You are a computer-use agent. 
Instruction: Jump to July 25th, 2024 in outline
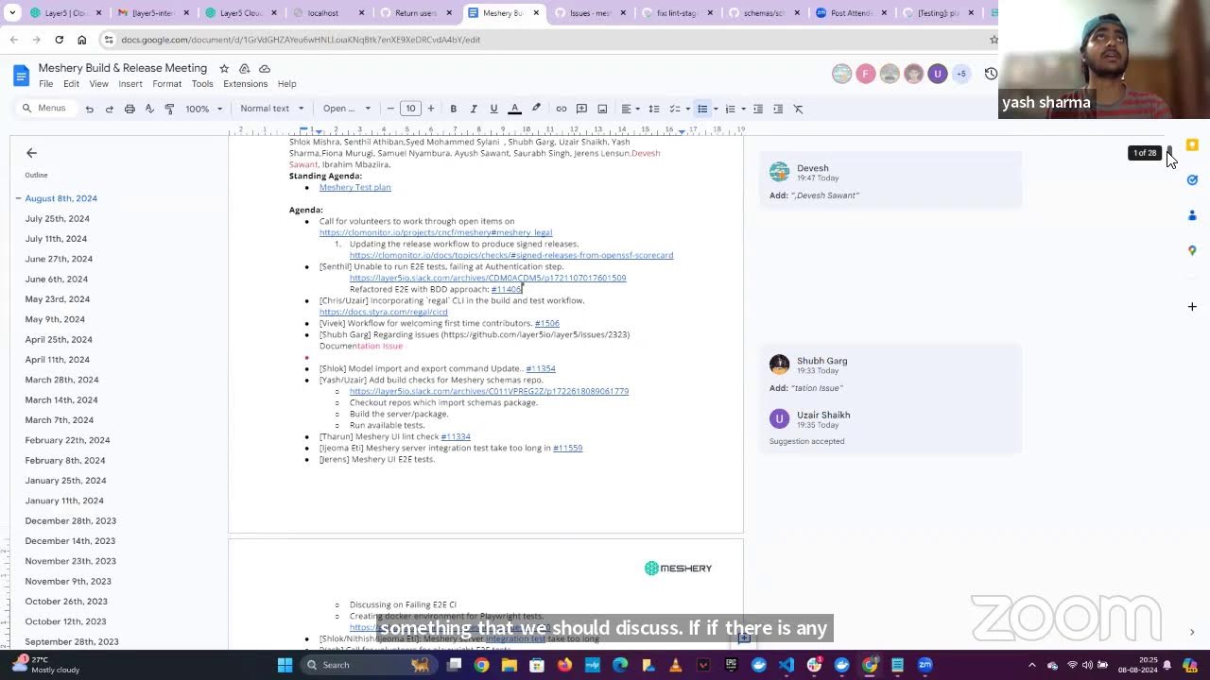(57, 219)
